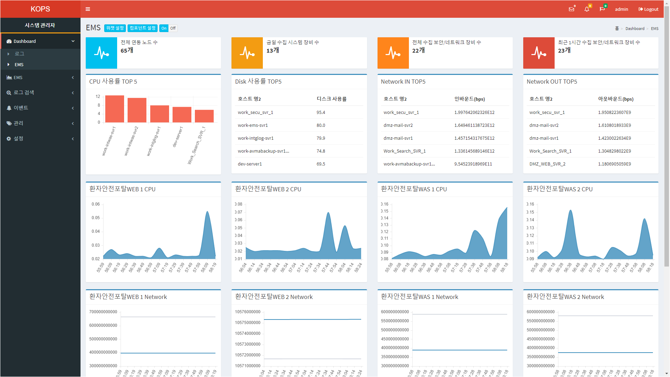Viewport: 670px width, 377px height.
Task: Collapse the Dashboard sidebar menu
Action: 40,41
